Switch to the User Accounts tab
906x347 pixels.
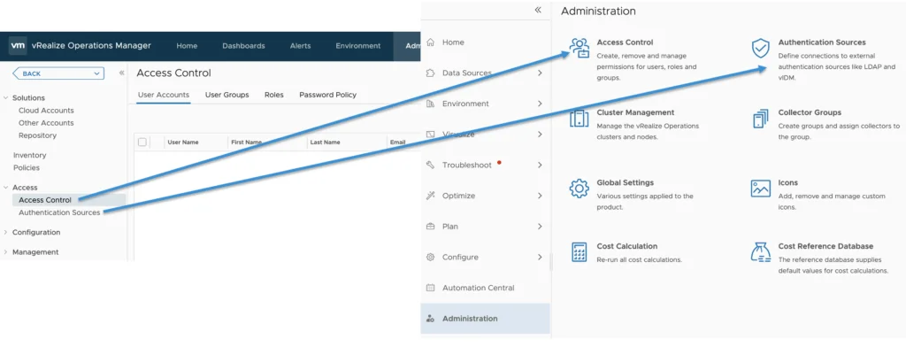click(164, 95)
